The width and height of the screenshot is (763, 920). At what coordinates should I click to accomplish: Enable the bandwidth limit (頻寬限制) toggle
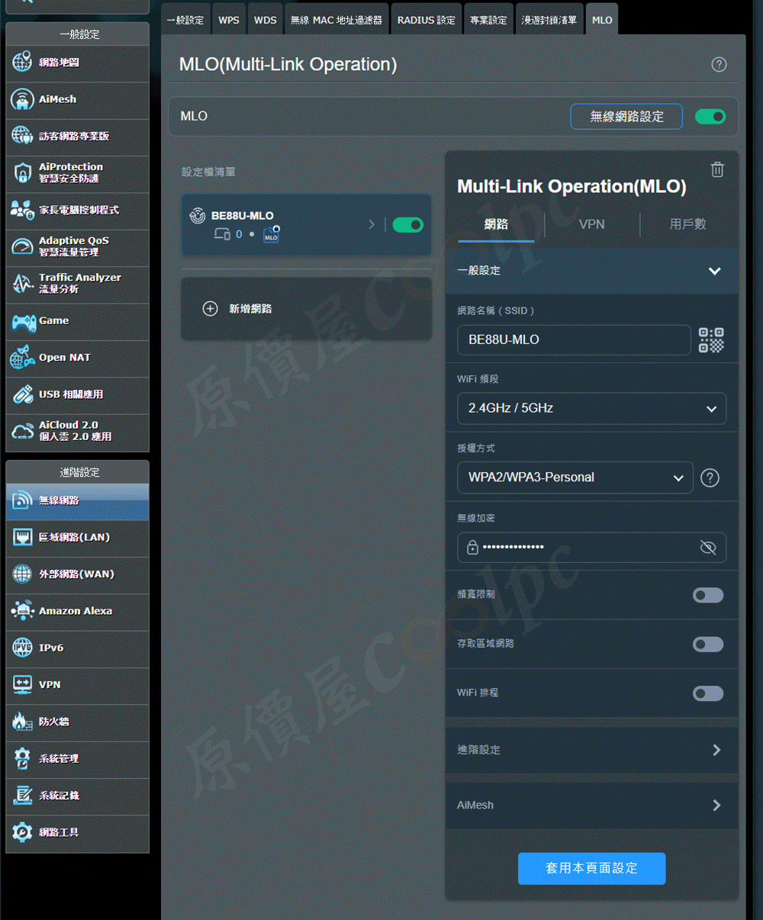click(x=708, y=595)
